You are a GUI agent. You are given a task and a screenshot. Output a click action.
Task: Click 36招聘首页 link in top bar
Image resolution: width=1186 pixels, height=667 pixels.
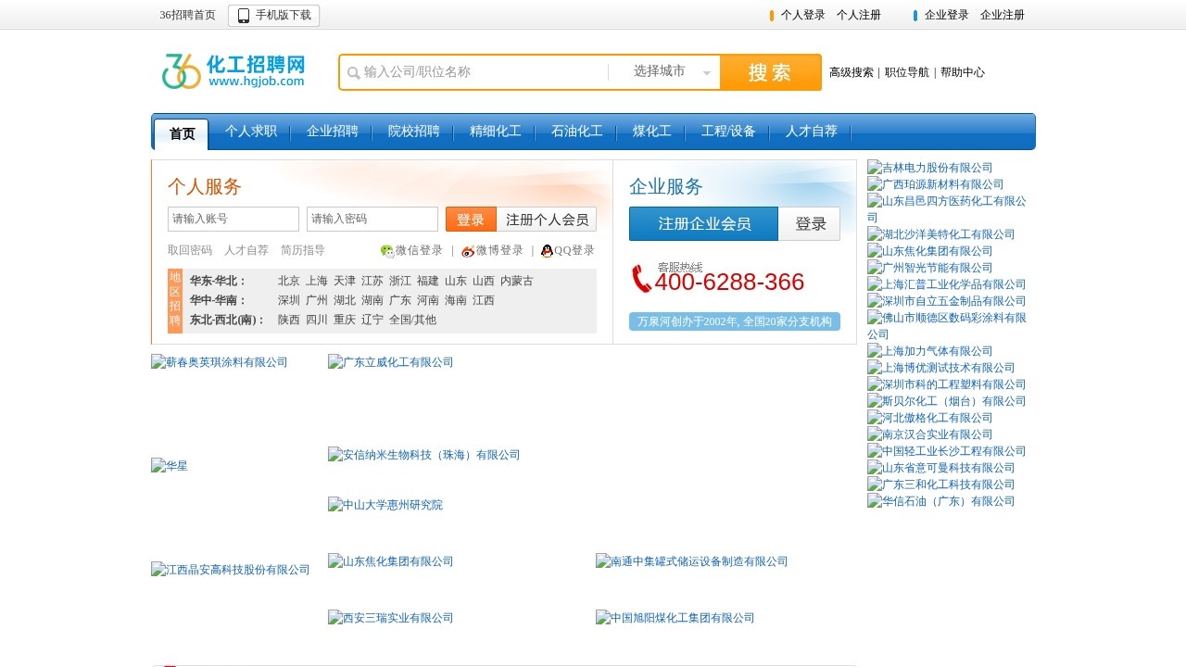pos(187,15)
